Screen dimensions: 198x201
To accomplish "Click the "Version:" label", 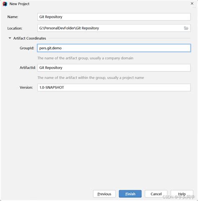I will click(26, 87).
